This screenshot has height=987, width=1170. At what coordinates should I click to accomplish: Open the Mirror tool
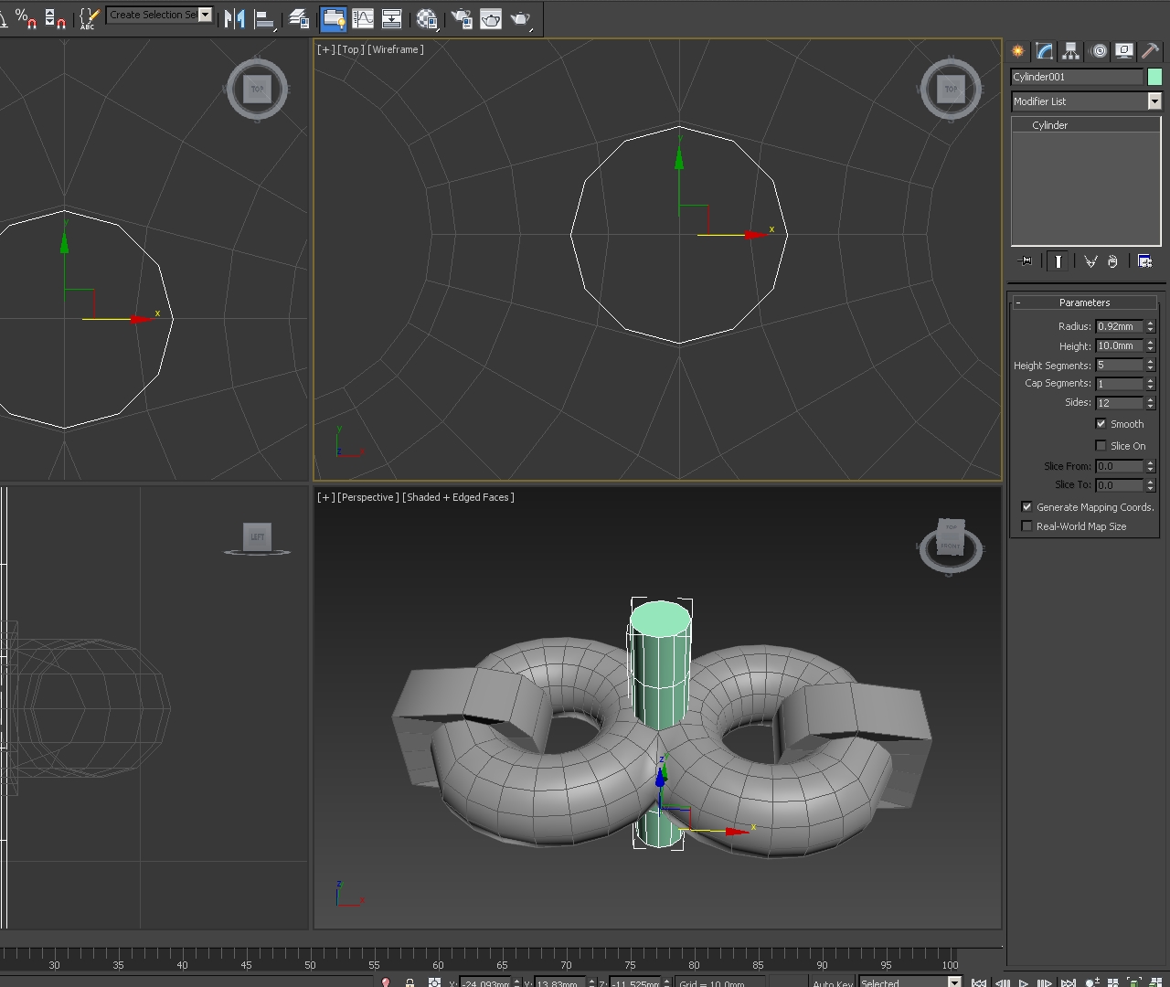(236, 18)
